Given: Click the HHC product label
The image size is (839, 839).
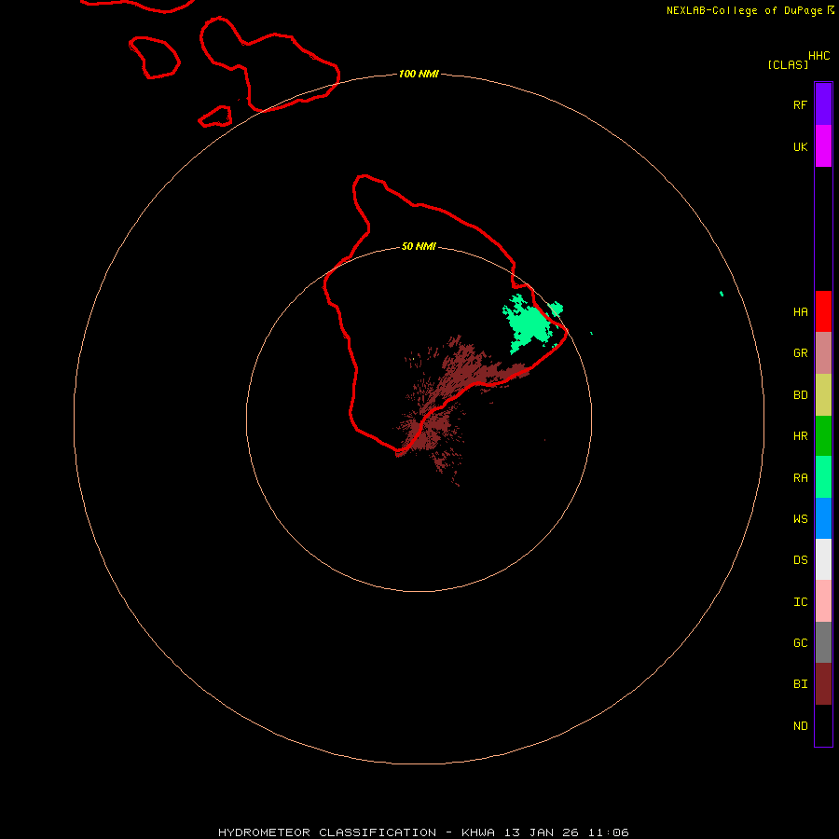Looking at the screenshot, I should click(818, 56).
